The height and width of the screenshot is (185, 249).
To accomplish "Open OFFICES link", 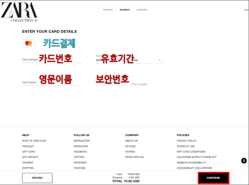I will pyautogui.click(x=130, y=146).
